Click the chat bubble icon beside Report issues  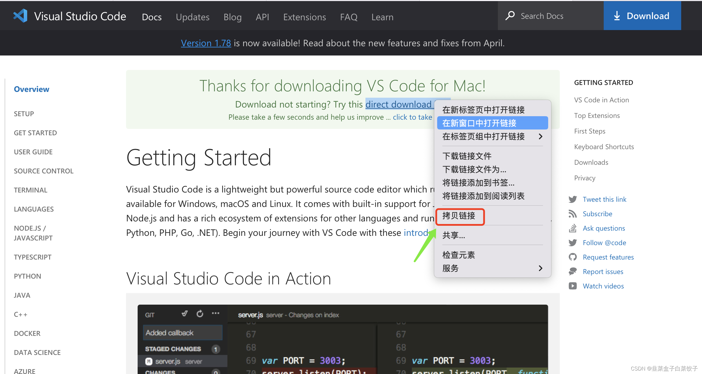tap(573, 271)
